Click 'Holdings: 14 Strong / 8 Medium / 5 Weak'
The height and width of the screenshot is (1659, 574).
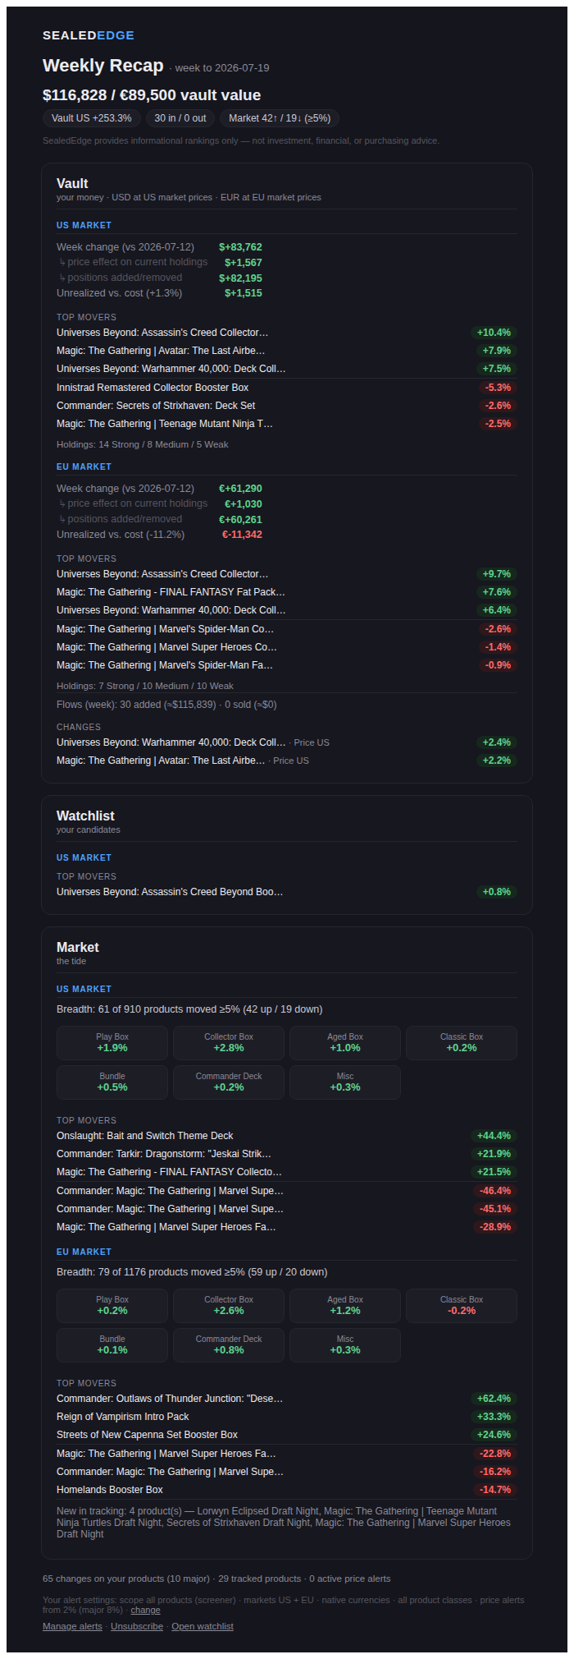click(143, 444)
